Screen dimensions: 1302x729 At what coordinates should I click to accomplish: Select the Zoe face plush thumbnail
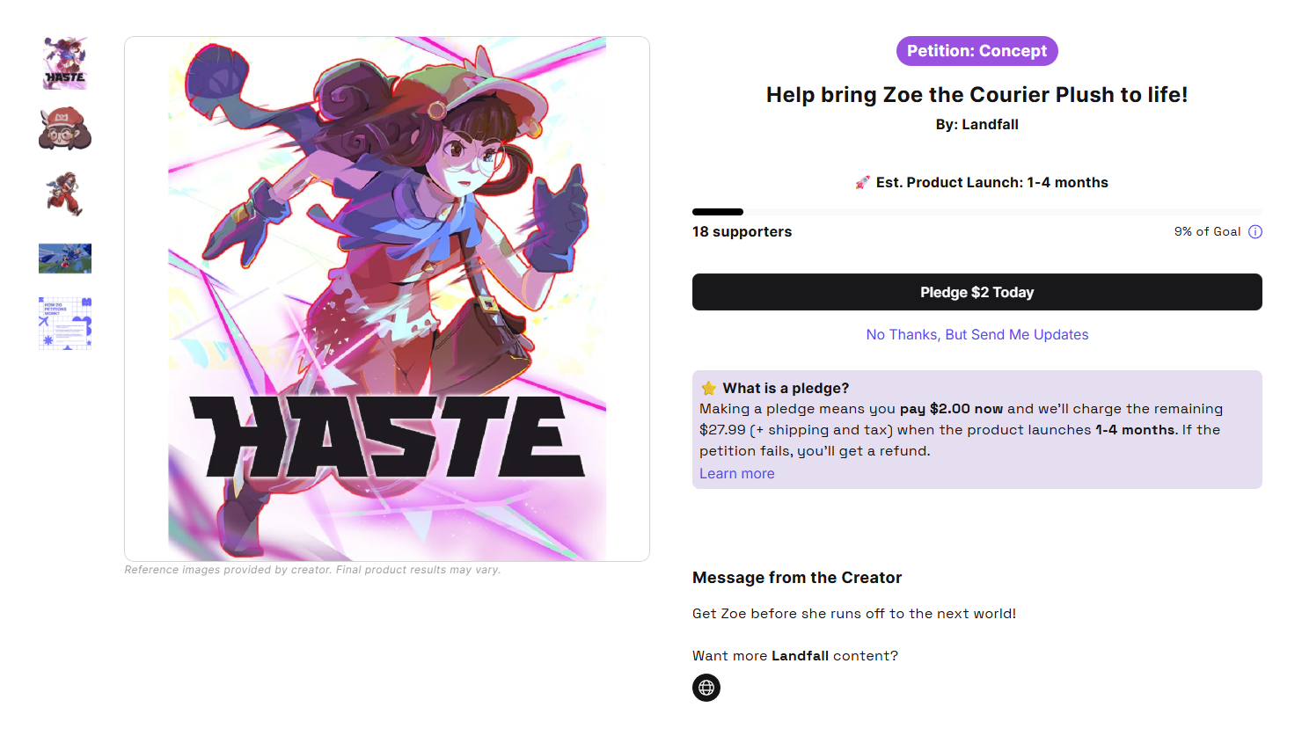65,129
